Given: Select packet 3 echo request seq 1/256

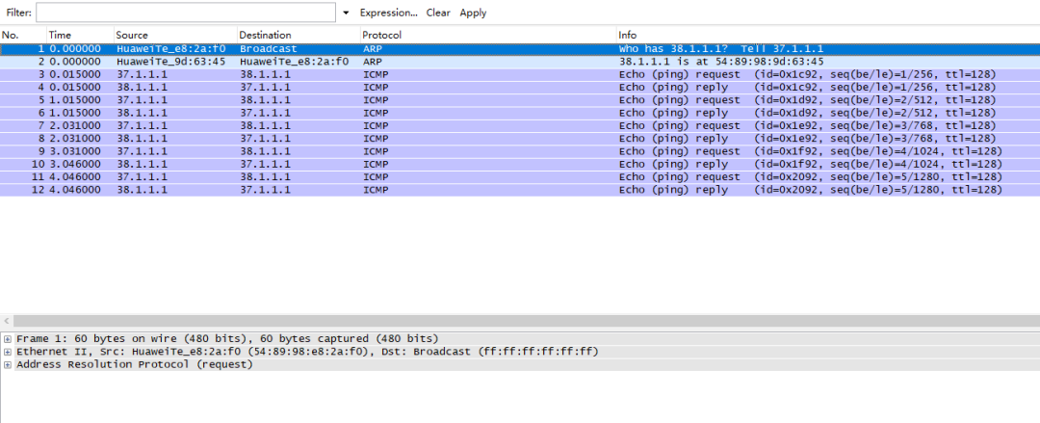Looking at the screenshot, I should click(520, 74).
